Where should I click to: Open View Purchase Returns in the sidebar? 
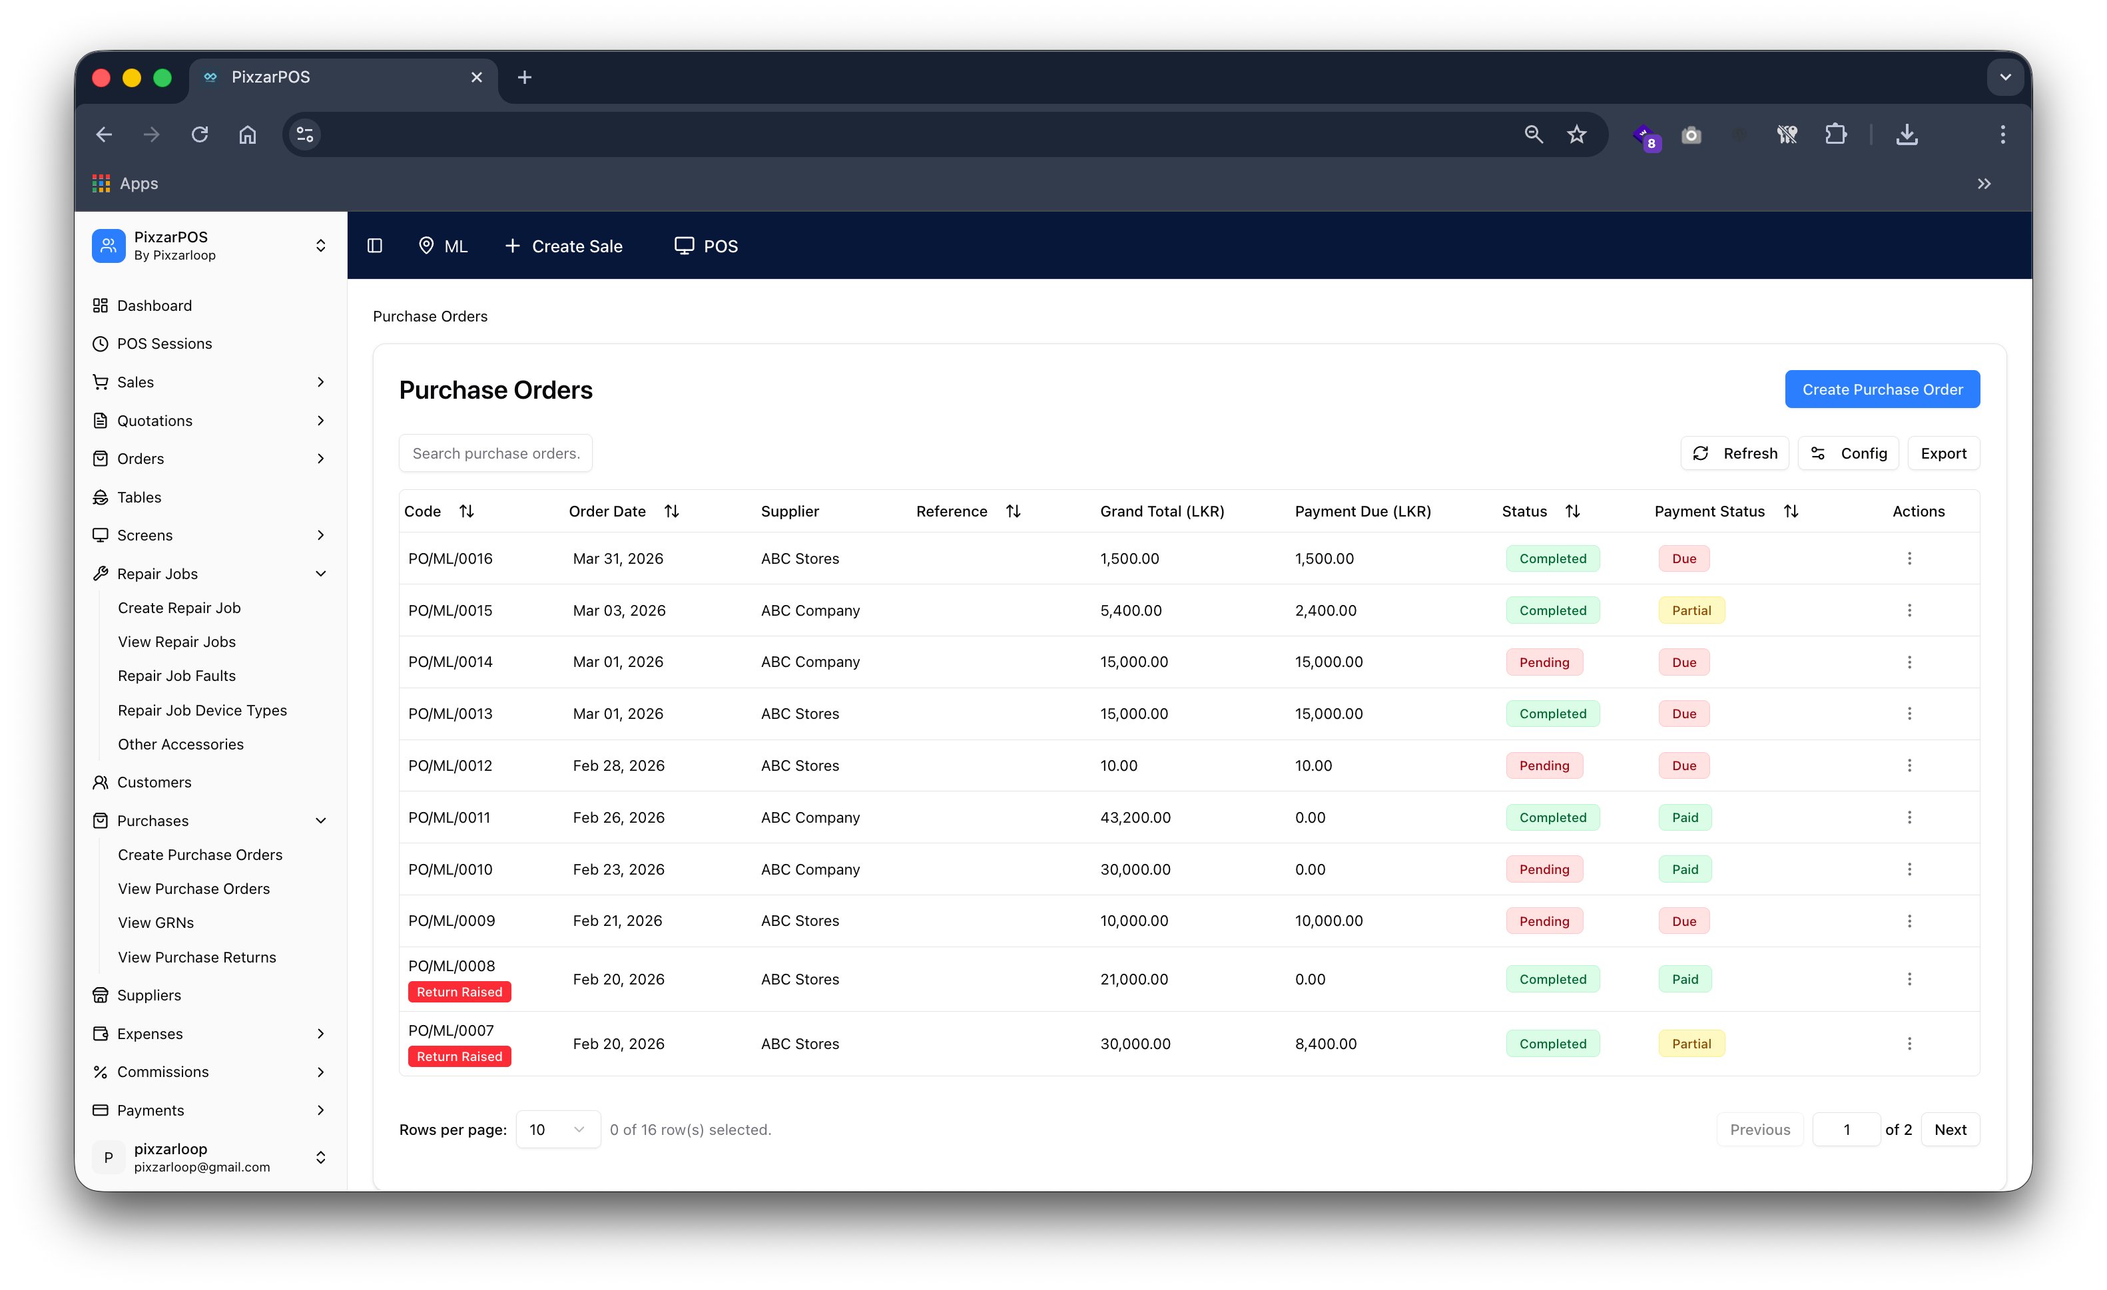tap(196, 957)
